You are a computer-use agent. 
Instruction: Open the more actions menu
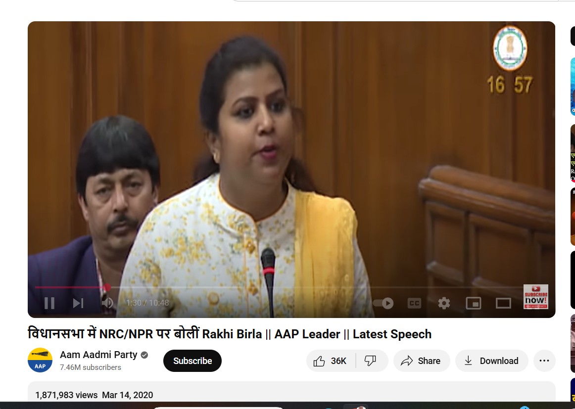click(544, 361)
